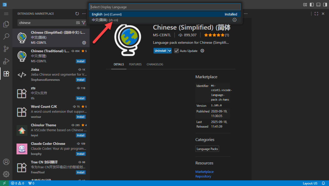Viewport: 329px width, 186px height.
Task: Install the Word Count CJK extension
Action: [x=80, y=117]
